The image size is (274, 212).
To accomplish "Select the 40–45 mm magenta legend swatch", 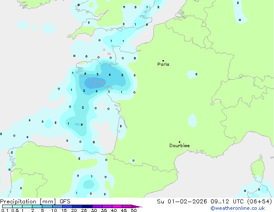I will (x=117, y=206).
